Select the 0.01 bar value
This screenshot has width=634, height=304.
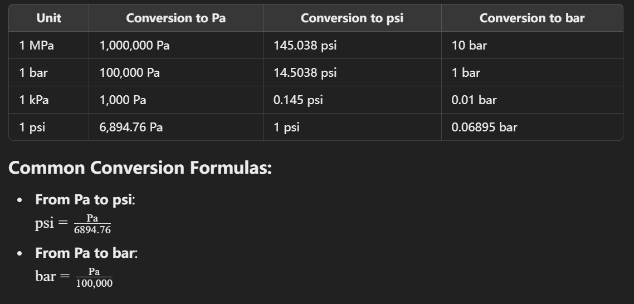point(474,100)
